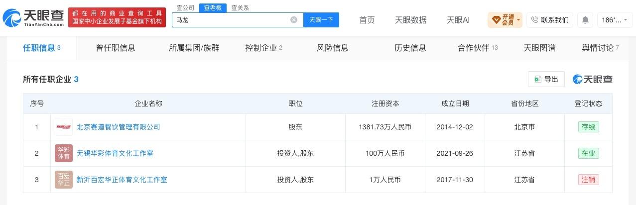Click the 企业名称 column header
Image resolution: width=636 pixels, height=205 pixels.
(148, 103)
